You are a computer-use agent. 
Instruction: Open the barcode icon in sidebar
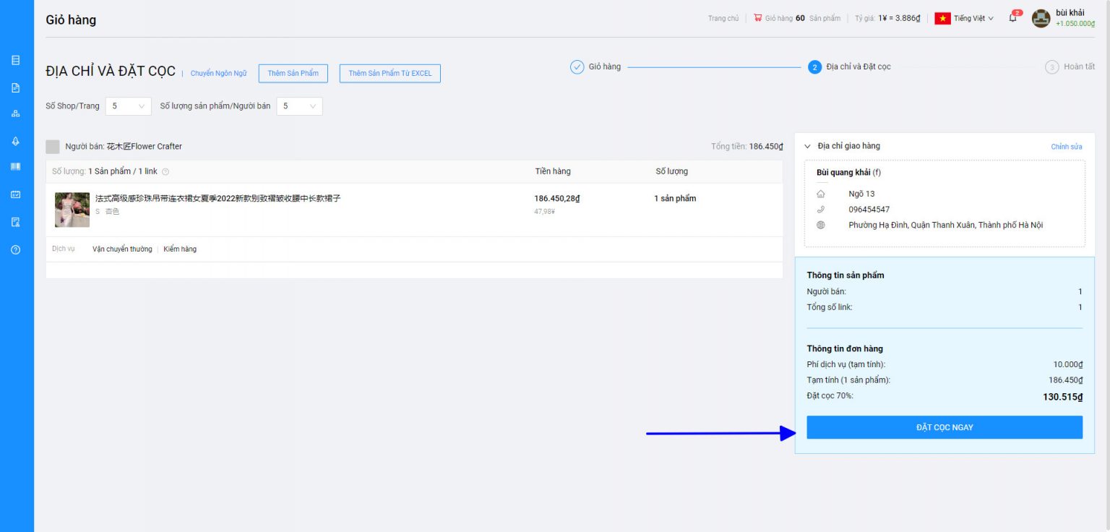click(x=16, y=167)
